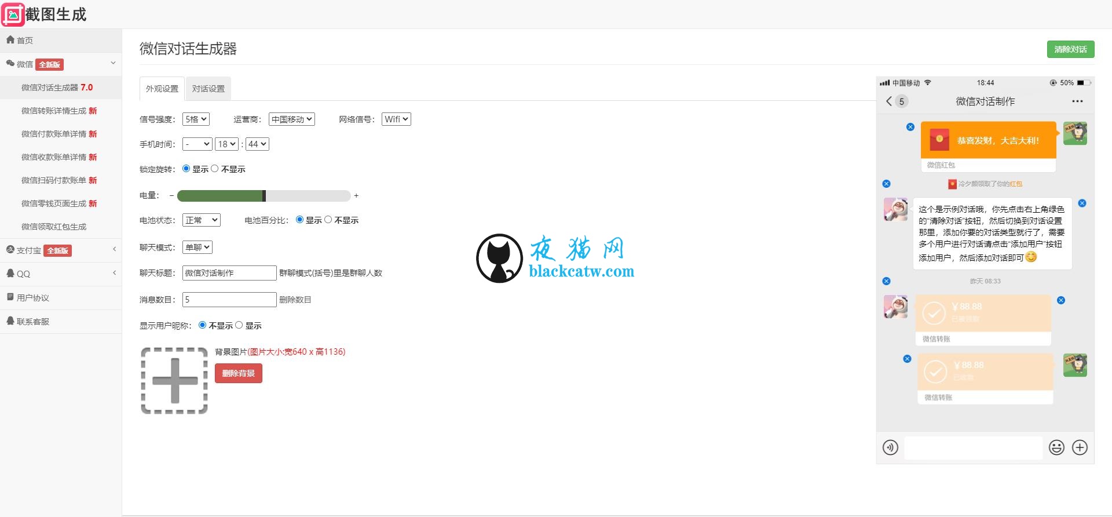
Task: Delete the received transfer message
Action: point(1061,300)
